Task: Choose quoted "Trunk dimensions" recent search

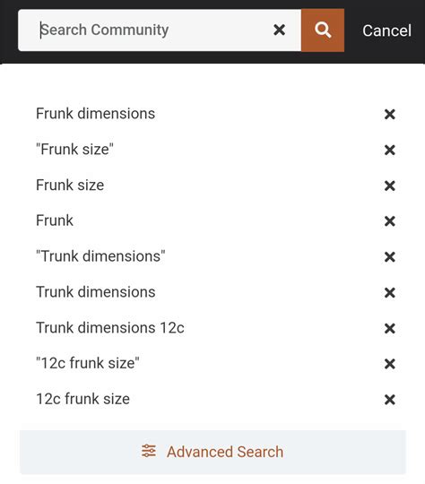Action: (x=100, y=256)
